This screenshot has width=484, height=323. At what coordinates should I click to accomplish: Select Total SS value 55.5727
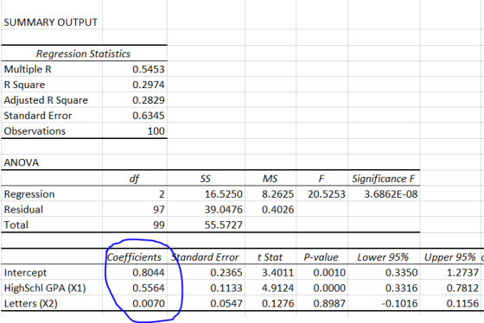(x=224, y=225)
